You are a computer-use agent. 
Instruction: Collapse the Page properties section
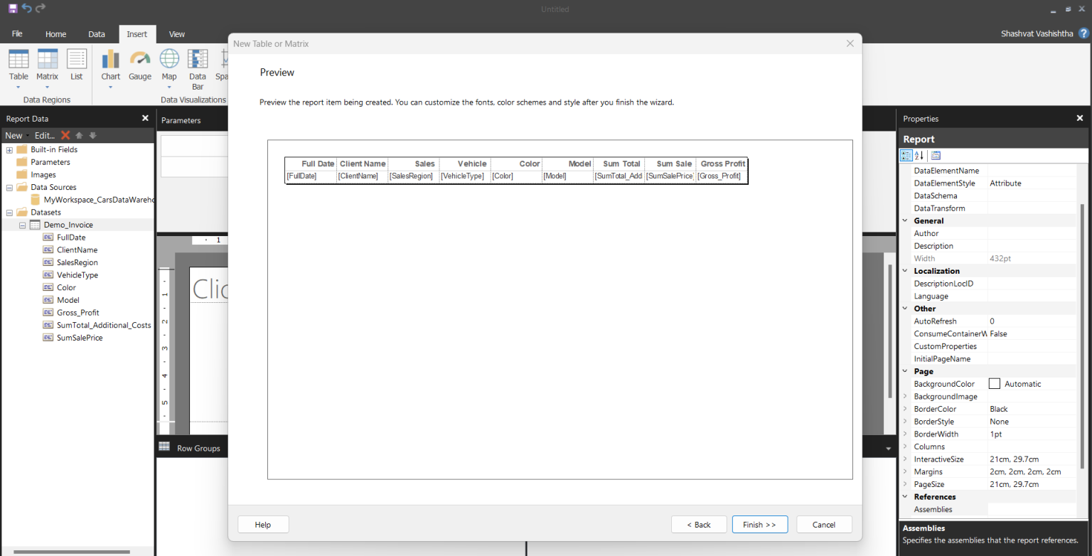pyautogui.click(x=904, y=371)
